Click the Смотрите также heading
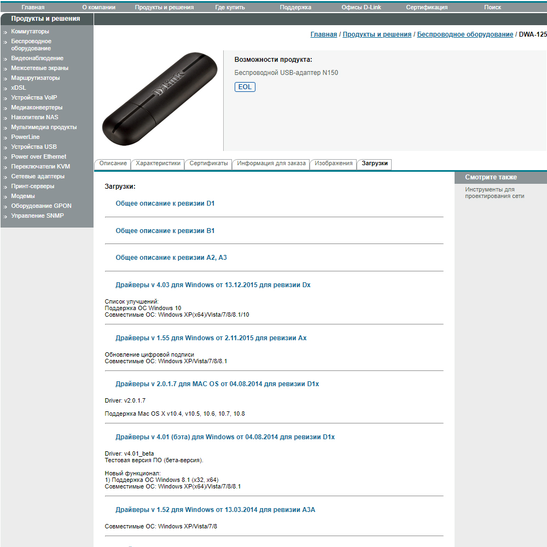Viewport: 547px width, 547px height. [491, 177]
